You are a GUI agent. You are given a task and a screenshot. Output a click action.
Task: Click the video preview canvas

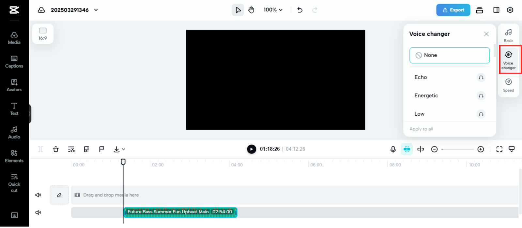coord(276,80)
